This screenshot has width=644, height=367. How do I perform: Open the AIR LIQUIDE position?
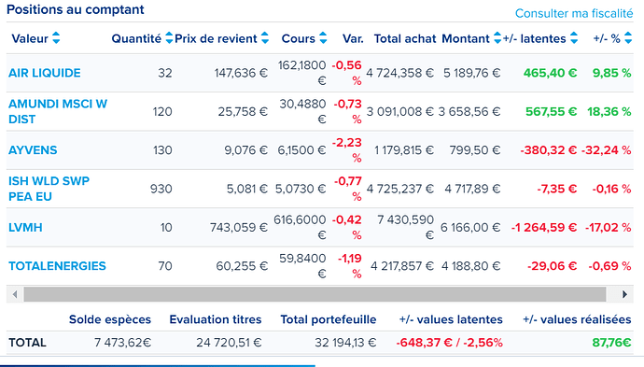[x=45, y=73]
